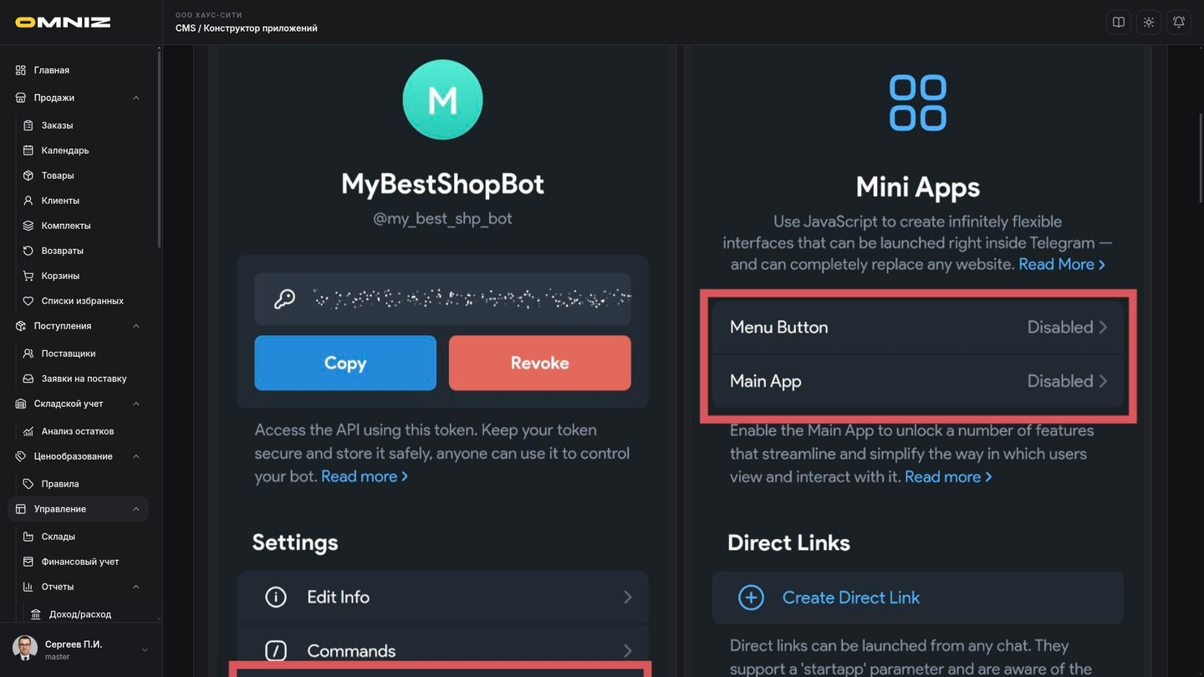Open Склады in the sidebar
1204x677 pixels.
point(59,537)
